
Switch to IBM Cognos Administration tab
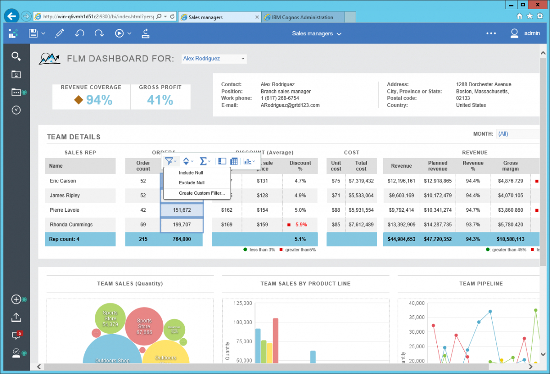coord(302,17)
